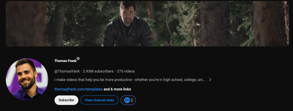Viewport: 293px width, 111px height.
Task: Open Thomas Frank's profile picture
Action: pos(27,79)
